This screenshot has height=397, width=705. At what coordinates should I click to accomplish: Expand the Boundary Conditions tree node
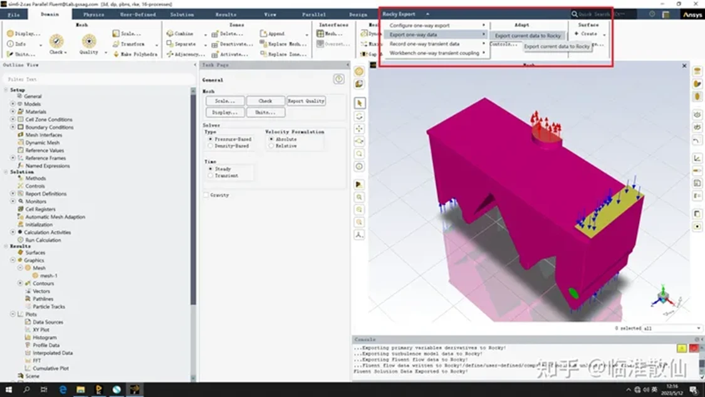(x=13, y=127)
